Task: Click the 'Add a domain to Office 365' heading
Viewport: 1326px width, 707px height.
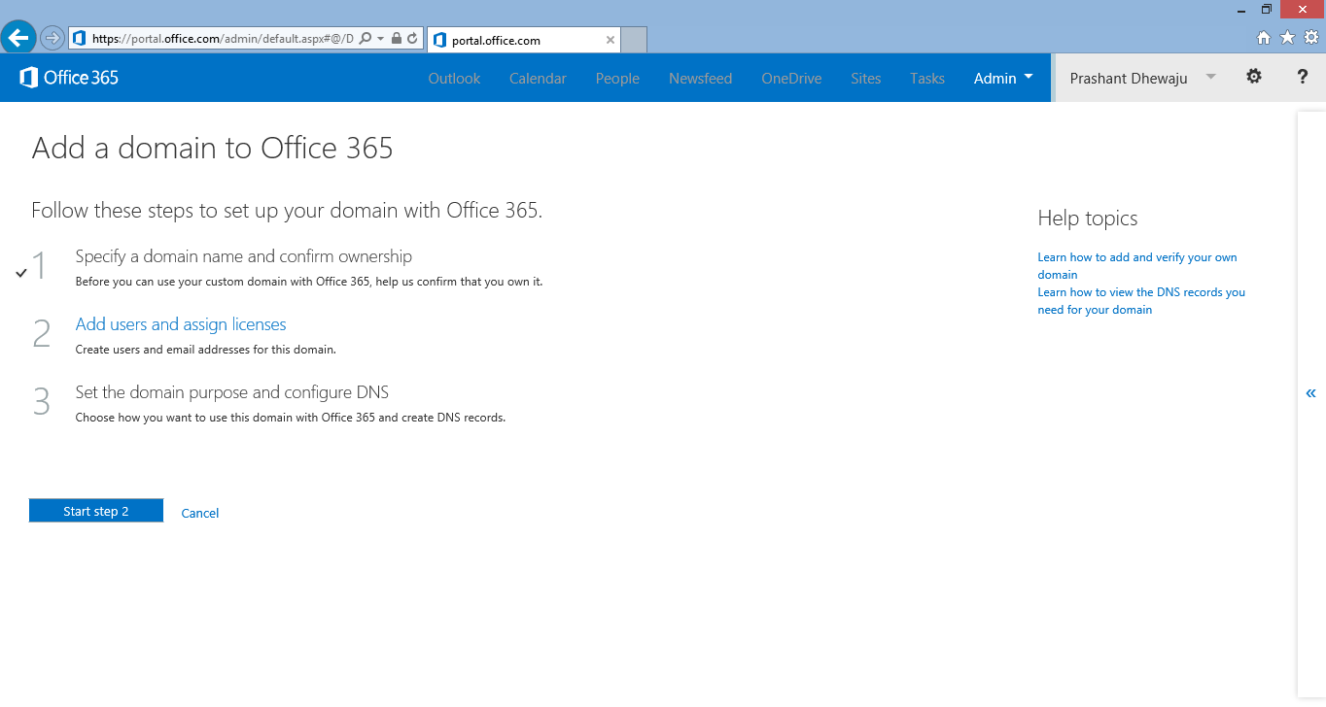Action: tap(213, 148)
